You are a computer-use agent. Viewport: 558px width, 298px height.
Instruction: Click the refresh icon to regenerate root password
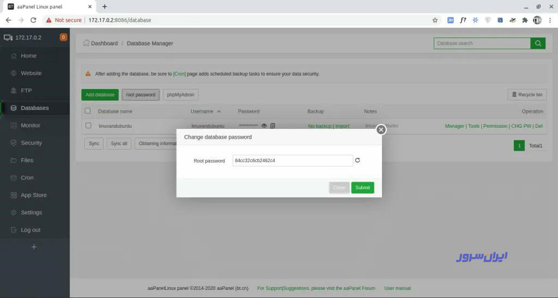pos(357,160)
